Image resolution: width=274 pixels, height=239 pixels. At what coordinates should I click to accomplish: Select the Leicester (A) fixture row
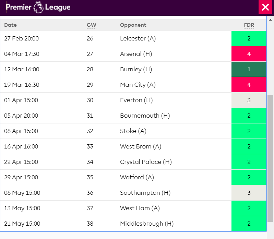click(138, 38)
